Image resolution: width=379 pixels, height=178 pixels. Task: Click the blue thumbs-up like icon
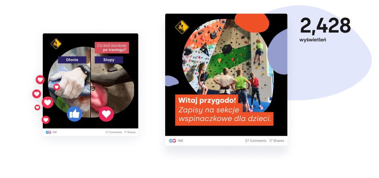point(75,114)
